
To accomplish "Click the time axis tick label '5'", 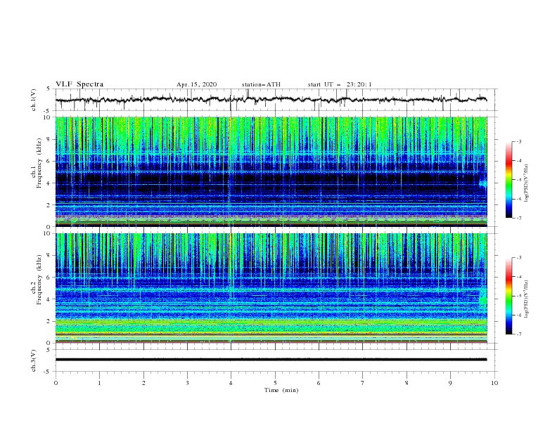I will 275,383.
